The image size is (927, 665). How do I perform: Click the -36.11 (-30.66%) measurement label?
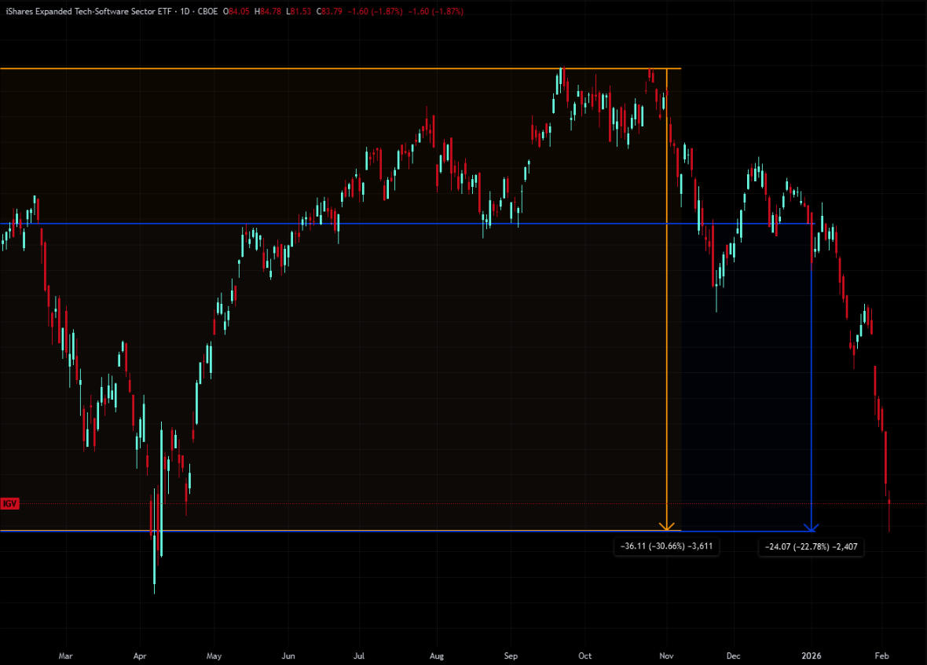pos(666,546)
